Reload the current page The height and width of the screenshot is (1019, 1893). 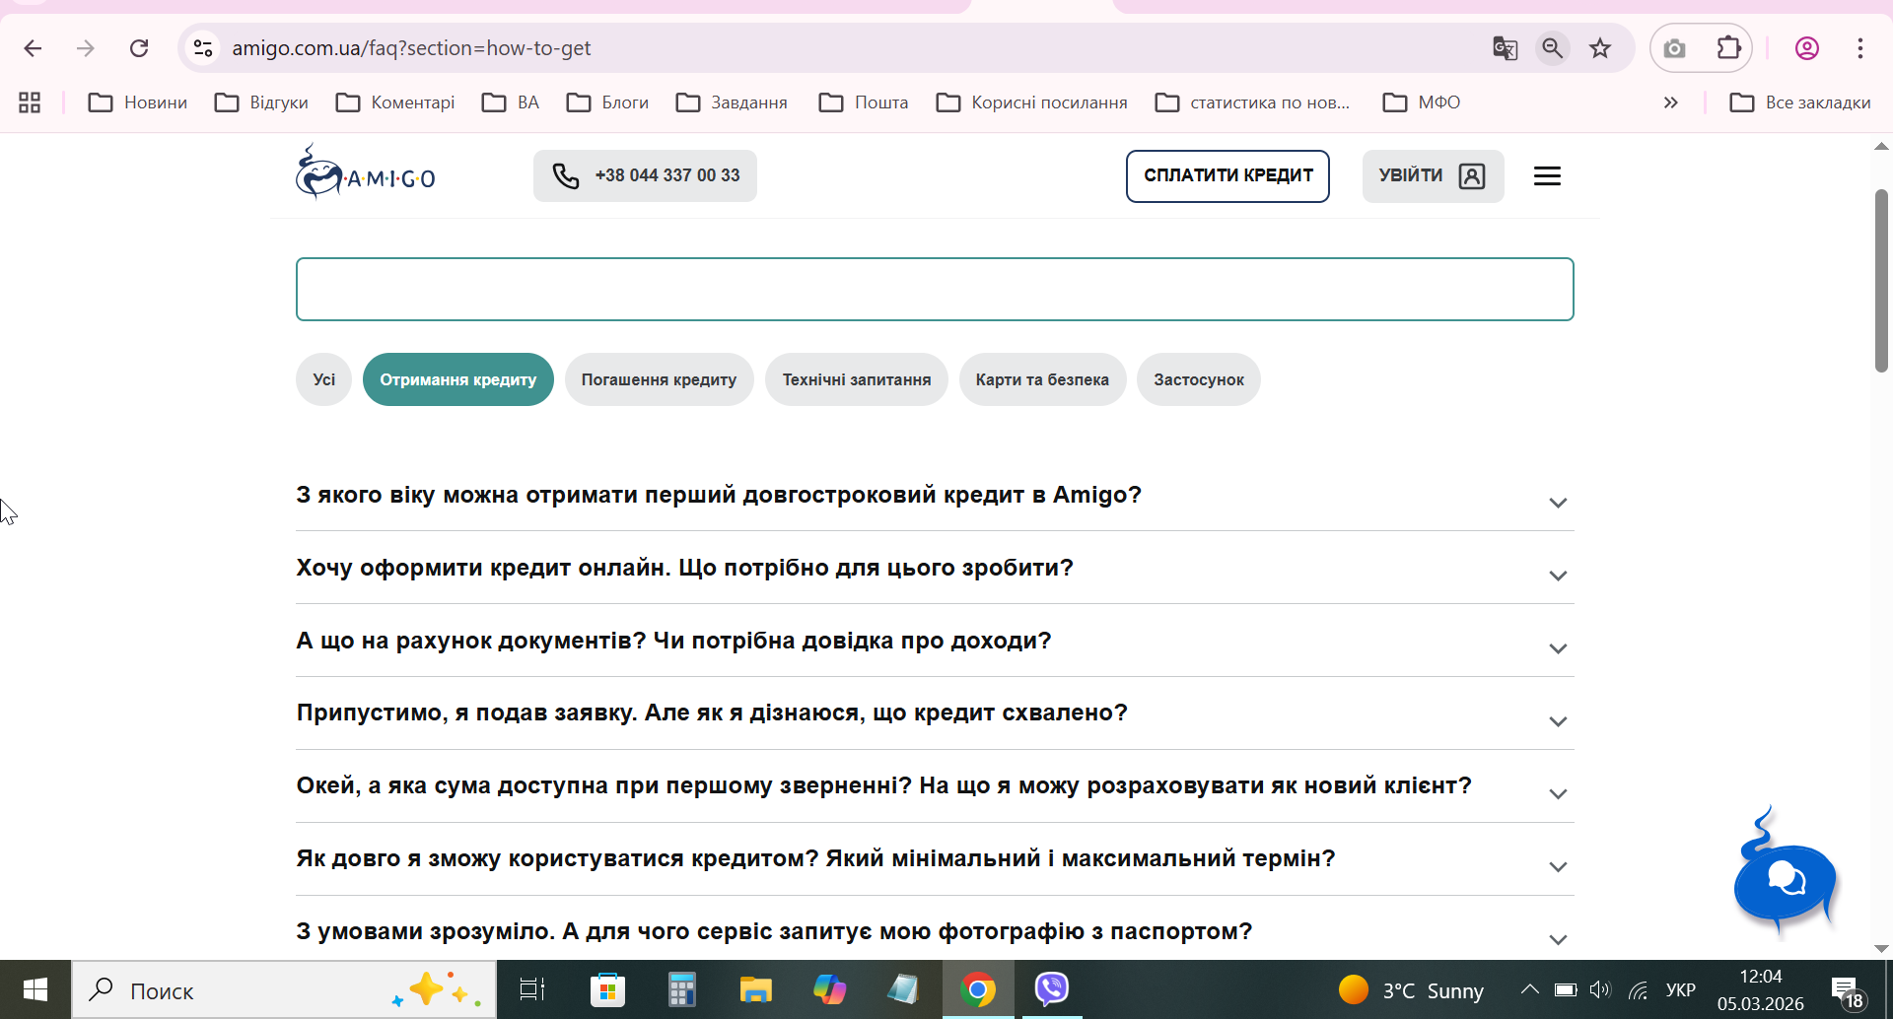139,48
